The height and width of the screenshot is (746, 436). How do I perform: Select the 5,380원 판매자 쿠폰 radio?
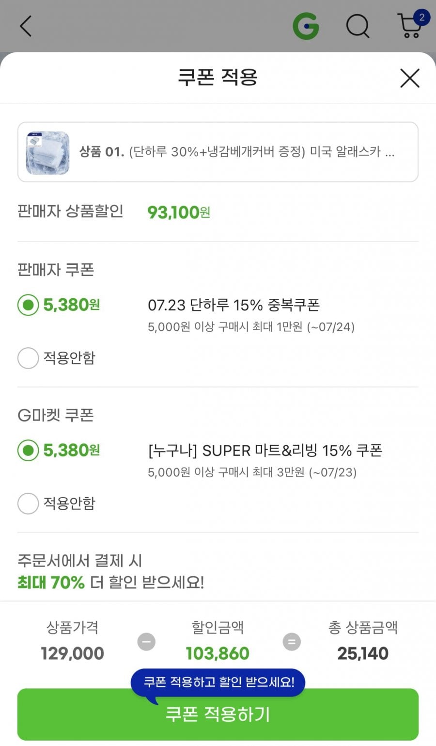(28, 305)
